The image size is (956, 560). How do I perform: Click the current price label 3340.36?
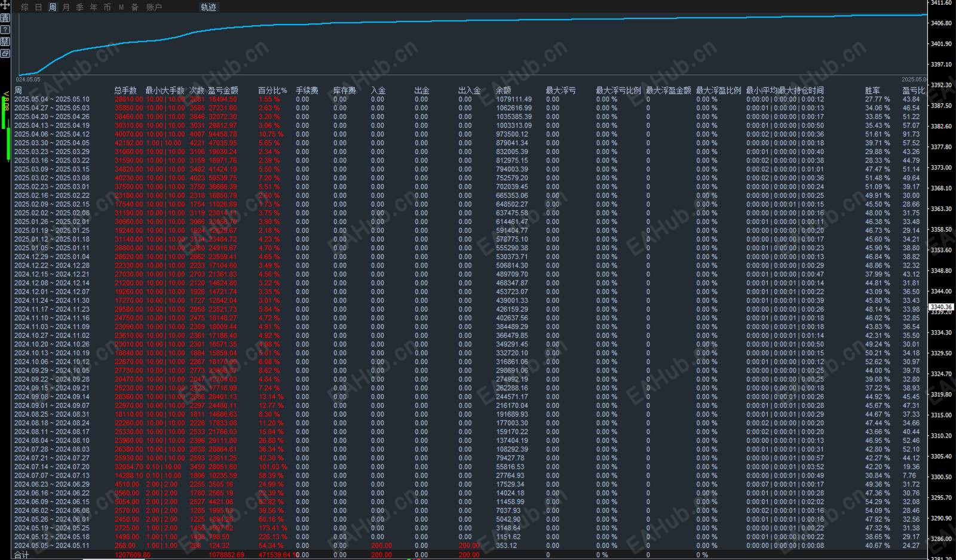point(941,307)
